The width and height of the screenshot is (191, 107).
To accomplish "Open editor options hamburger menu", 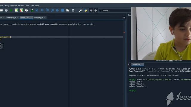I will click(x=124, y=18).
